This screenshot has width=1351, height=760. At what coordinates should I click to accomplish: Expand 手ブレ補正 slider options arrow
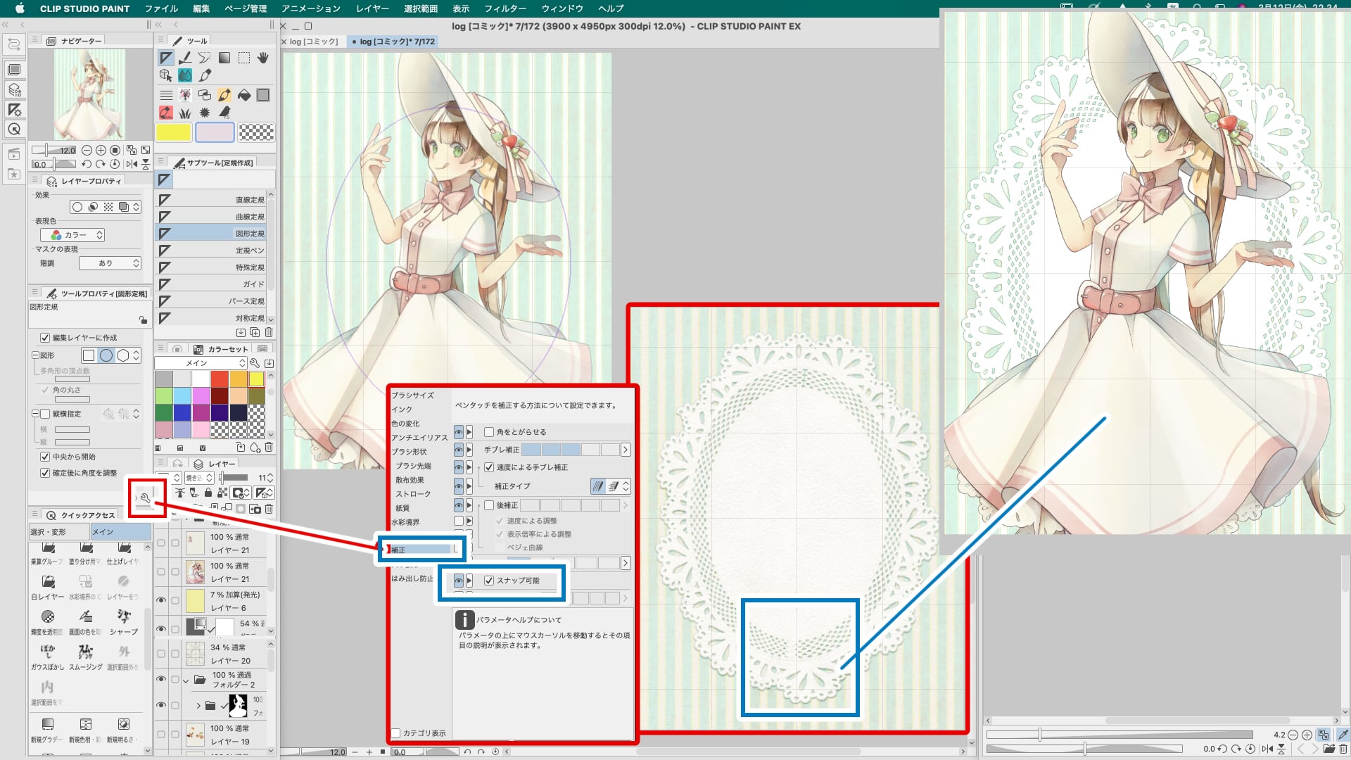click(x=626, y=450)
